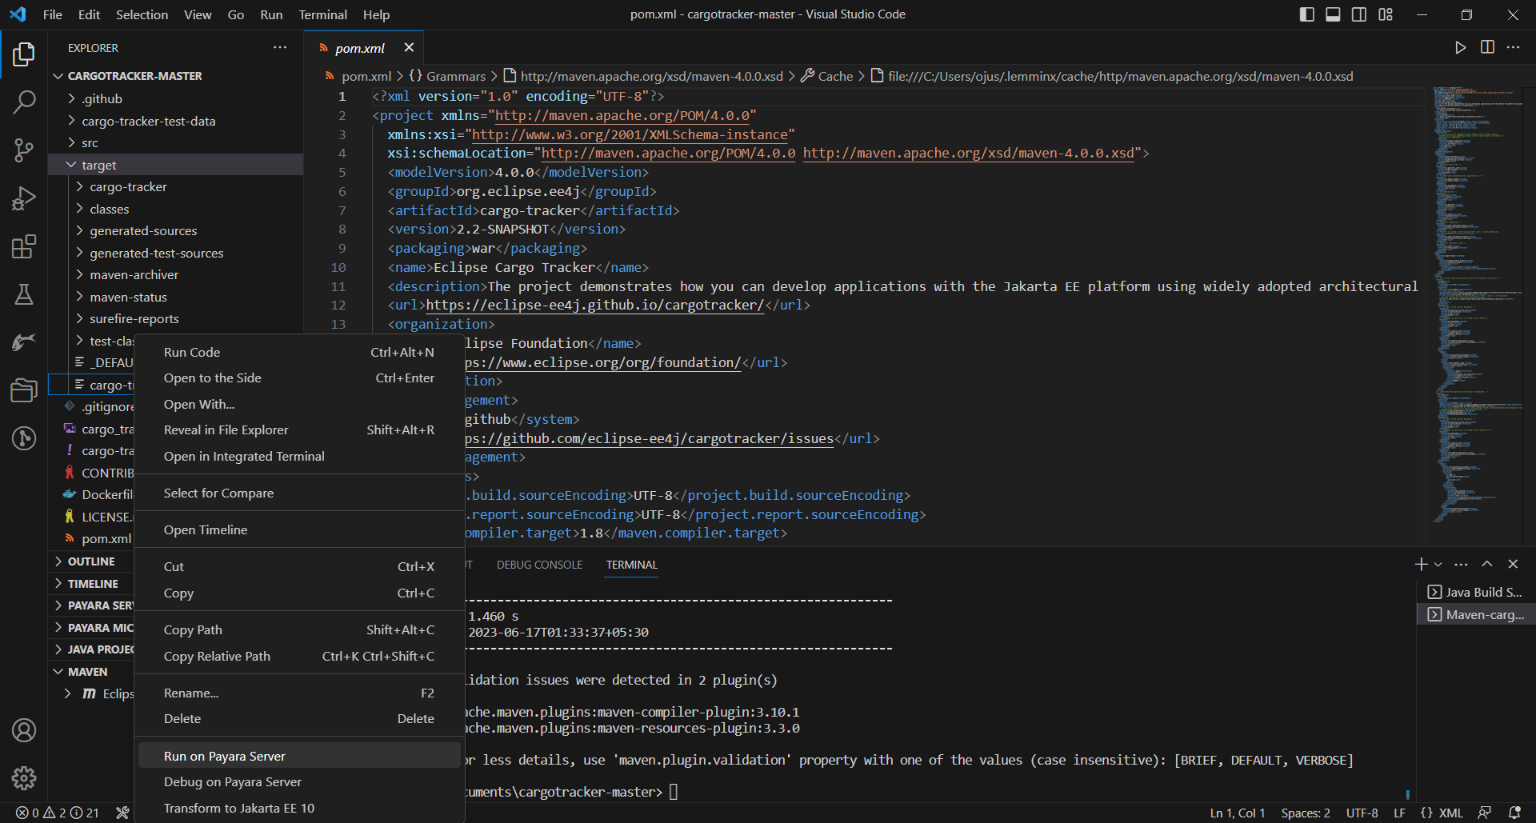Open the Run and Debug view
Viewport: 1536px width, 823px height.
(24, 198)
